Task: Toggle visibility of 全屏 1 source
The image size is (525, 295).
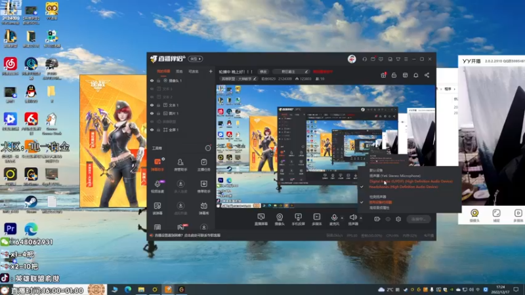Action: pos(152,130)
